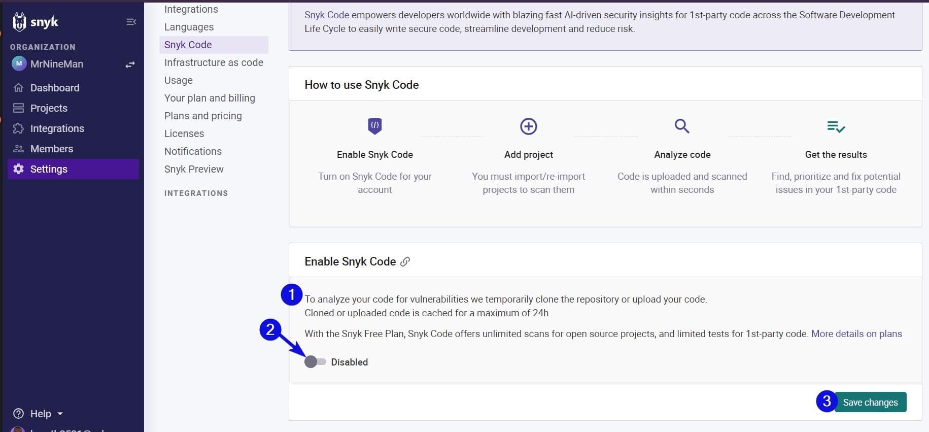This screenshot has width=929, height=432.
Task: Click the ORGANIZATION label in the sidebar
Action: (x=43, y=47)
